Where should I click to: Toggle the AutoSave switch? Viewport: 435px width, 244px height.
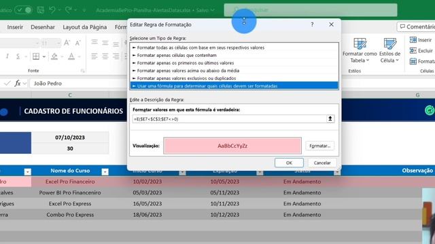click(x=23, y=10)
